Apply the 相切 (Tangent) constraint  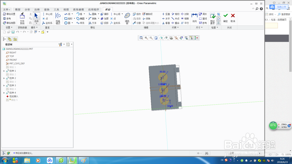[x=175, y=14]
